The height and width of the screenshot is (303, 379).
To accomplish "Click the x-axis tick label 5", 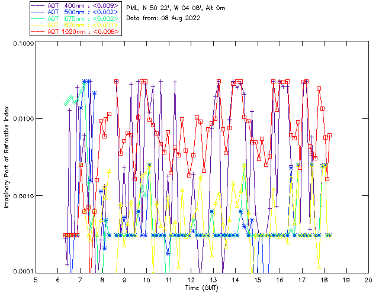I will coord(36,280).
